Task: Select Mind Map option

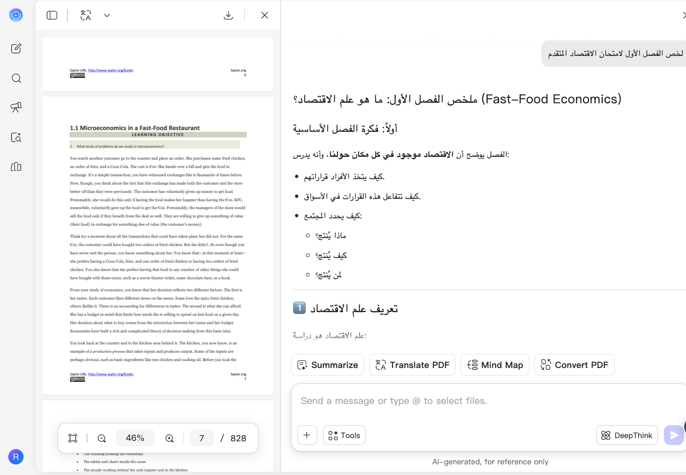Action: tap(495, 365)
